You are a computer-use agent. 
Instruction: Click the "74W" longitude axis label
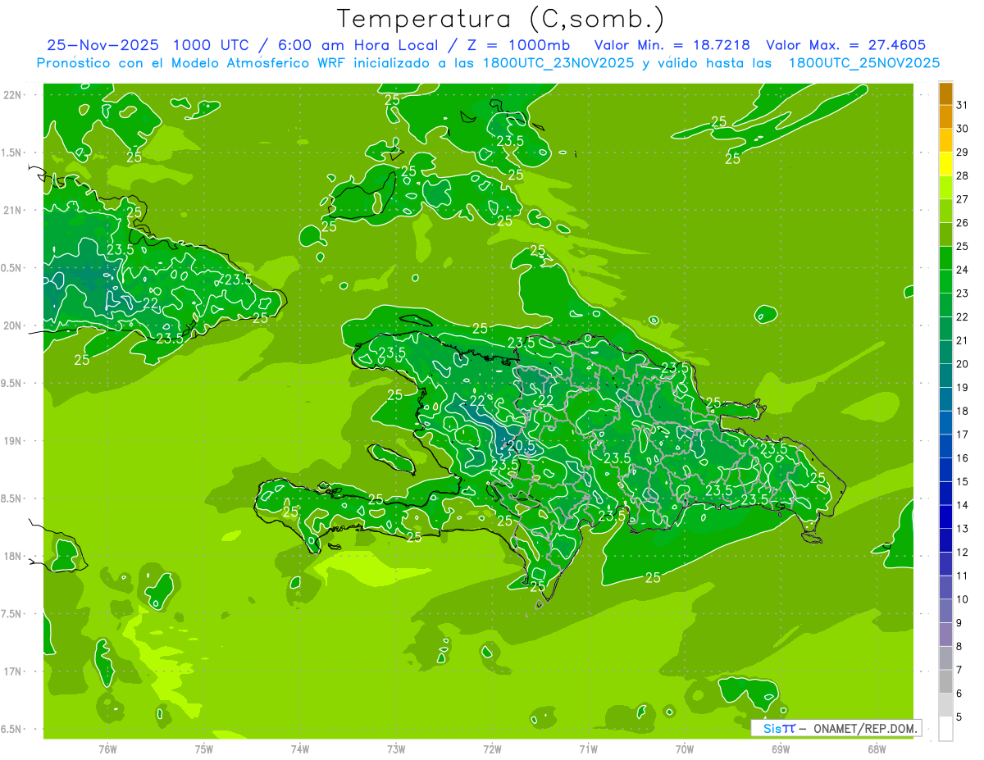click(x=300, y=749)
